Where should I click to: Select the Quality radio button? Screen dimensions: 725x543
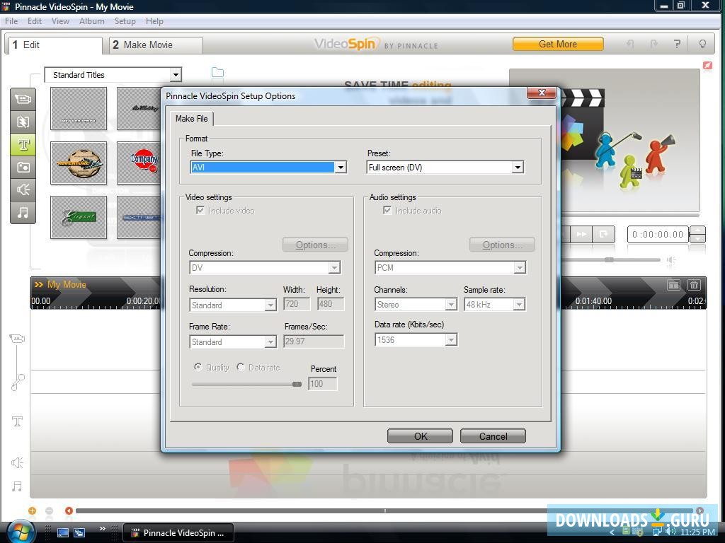pyautogui.click(x=198, y=367)
